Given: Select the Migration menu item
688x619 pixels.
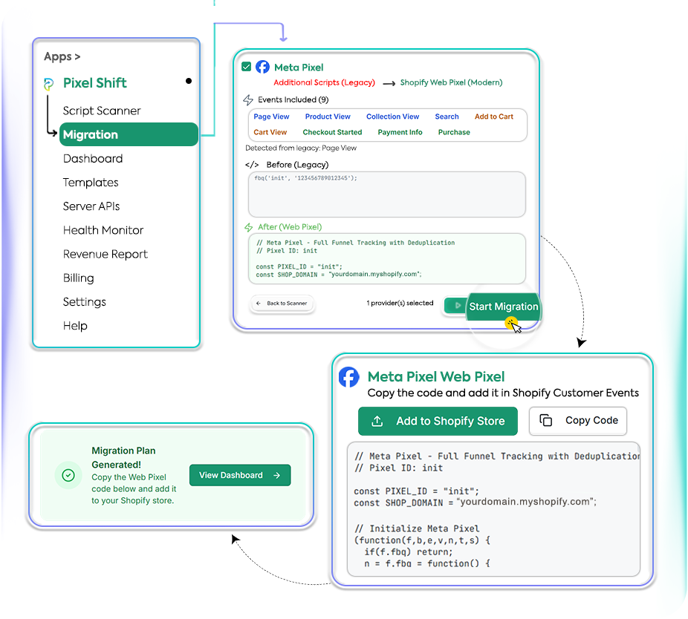Looking at the screenshot, I should pos(129,134).
